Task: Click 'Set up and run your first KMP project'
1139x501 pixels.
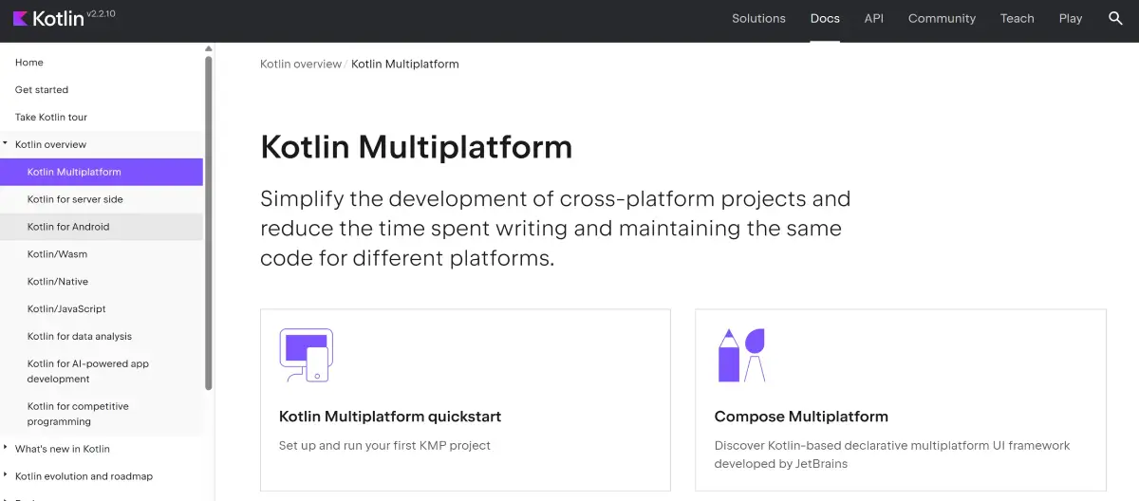Action: point(384,445)
